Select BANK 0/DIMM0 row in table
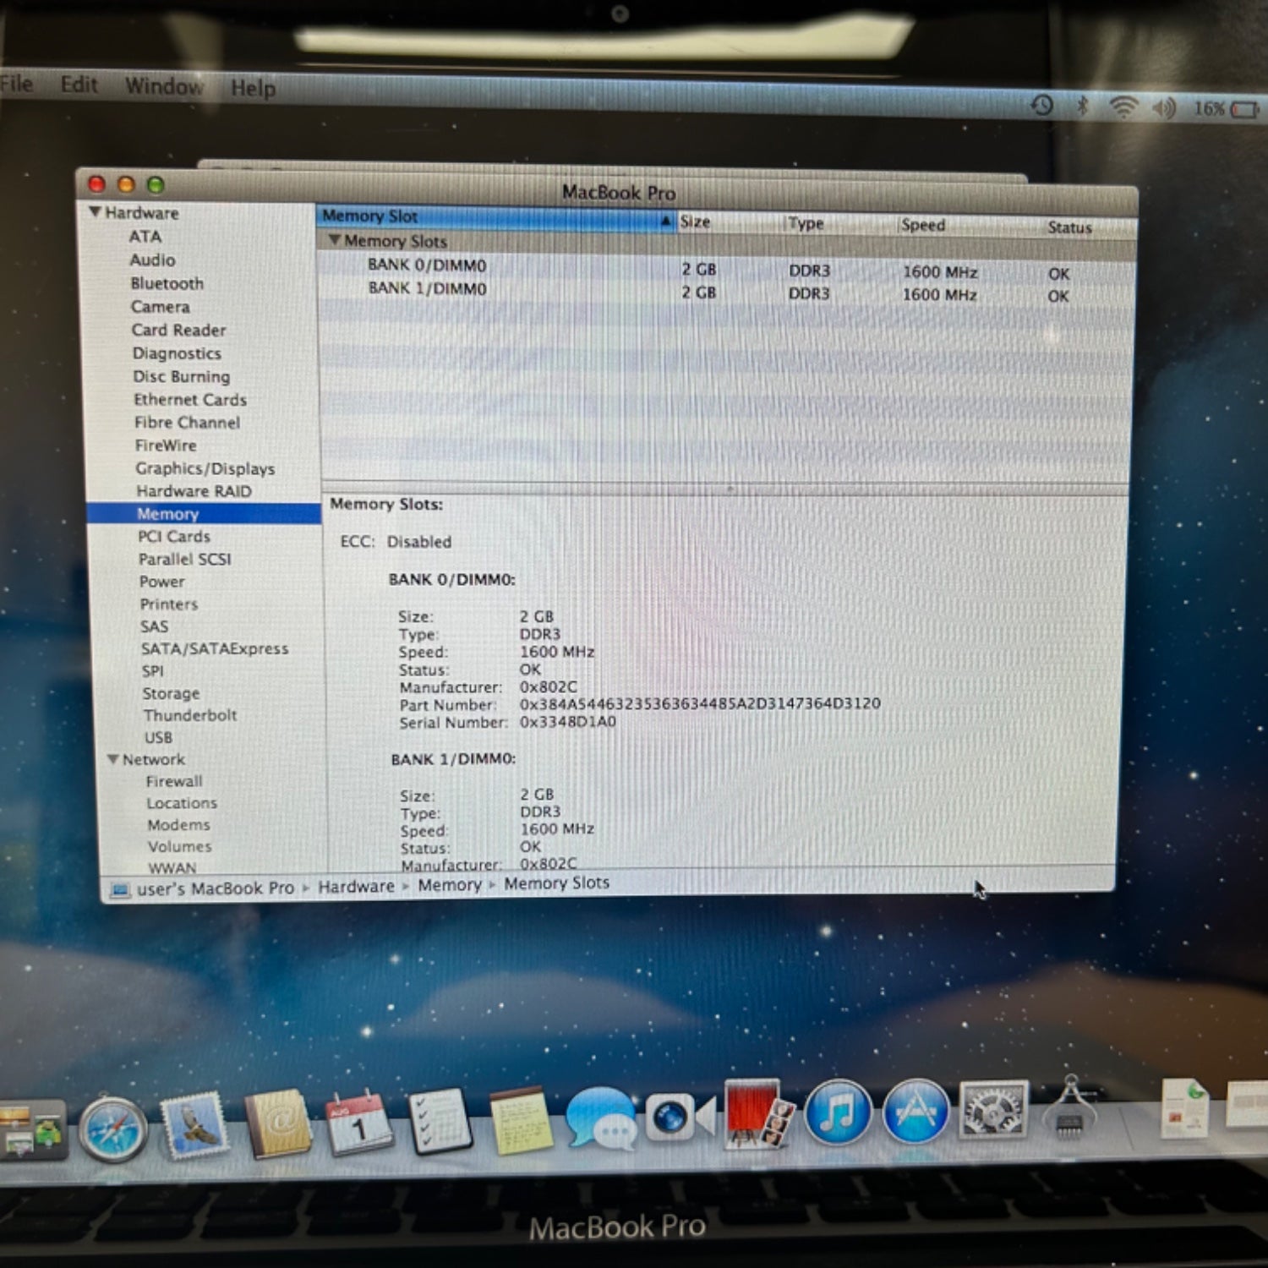 tap(726, 269)
